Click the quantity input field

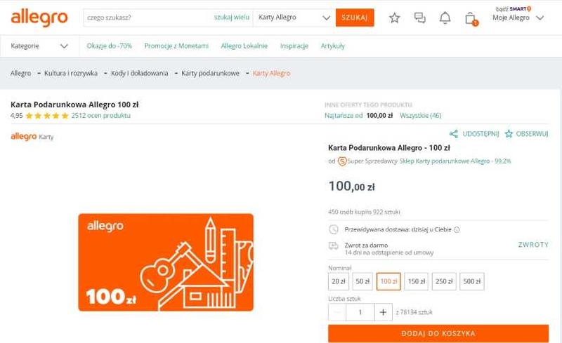360,312
